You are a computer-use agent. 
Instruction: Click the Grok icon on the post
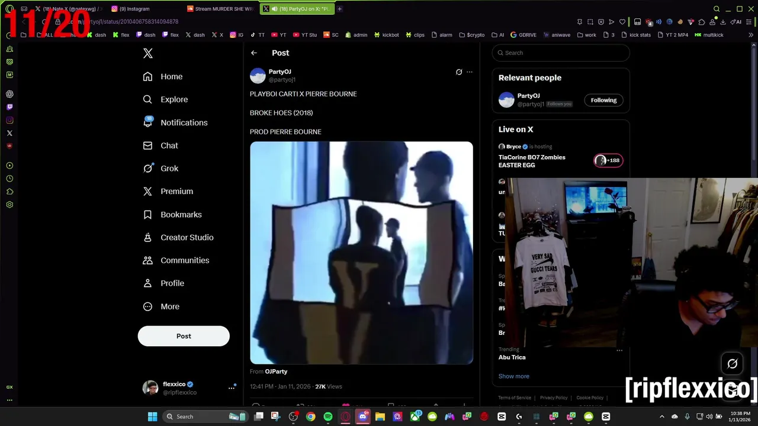458,72
